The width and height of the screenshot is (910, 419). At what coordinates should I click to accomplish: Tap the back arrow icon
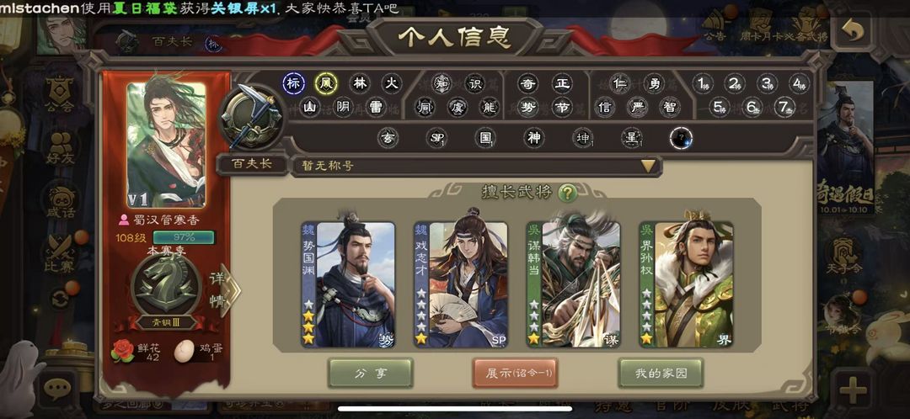[852, 30]
